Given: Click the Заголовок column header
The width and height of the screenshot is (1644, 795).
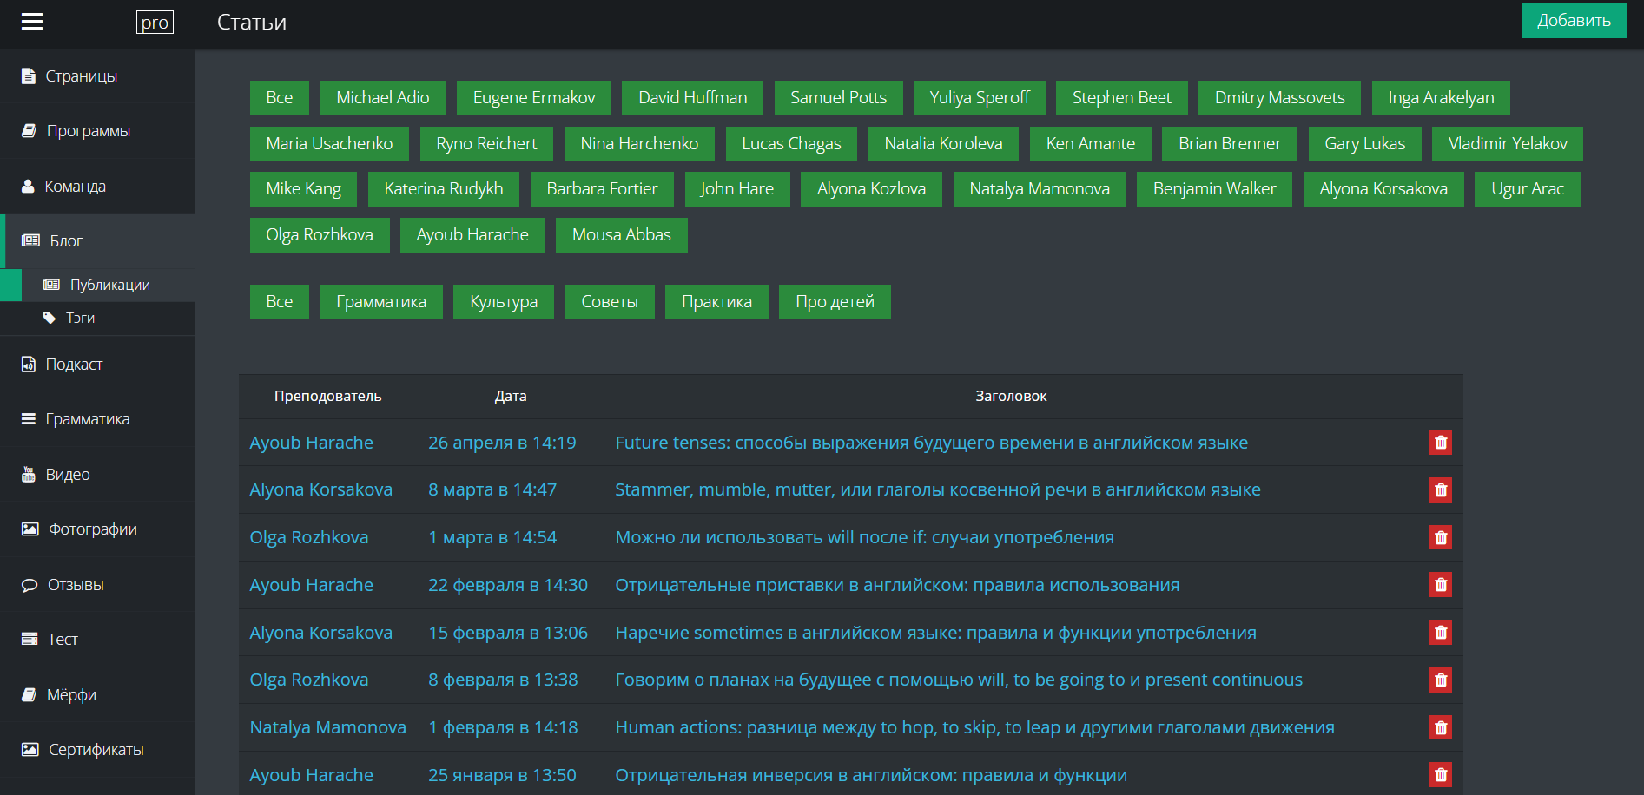Looking at the screenshot, I should pos(1011,396).
